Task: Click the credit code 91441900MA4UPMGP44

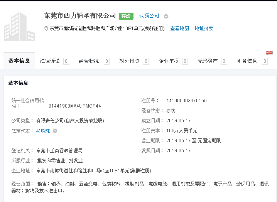Action: click(75, 106)
